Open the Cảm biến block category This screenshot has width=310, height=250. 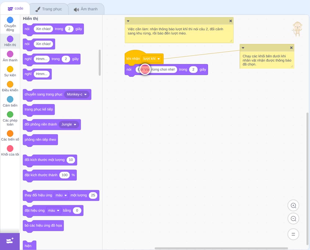[10, 101]
